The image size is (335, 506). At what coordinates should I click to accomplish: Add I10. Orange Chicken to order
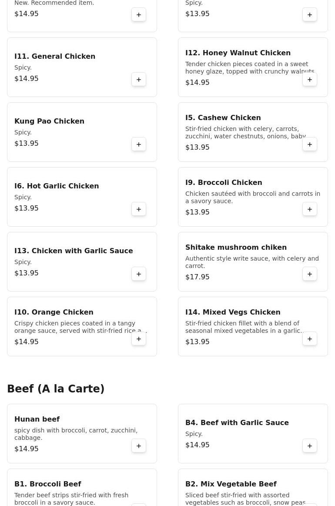tap(139, 339)
